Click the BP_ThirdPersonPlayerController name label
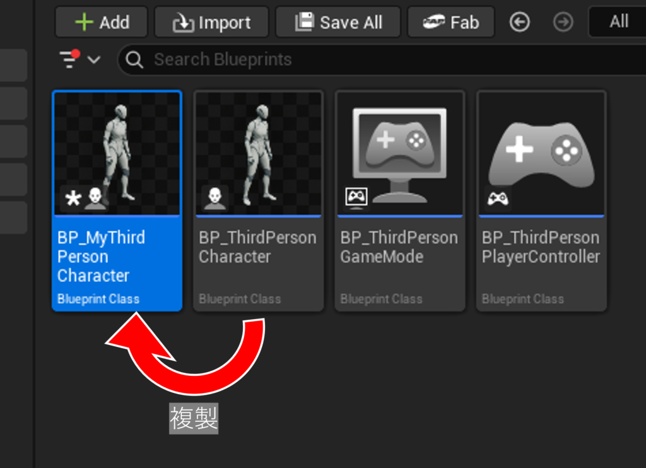646x468 pixels. click(x=541, y=247)
